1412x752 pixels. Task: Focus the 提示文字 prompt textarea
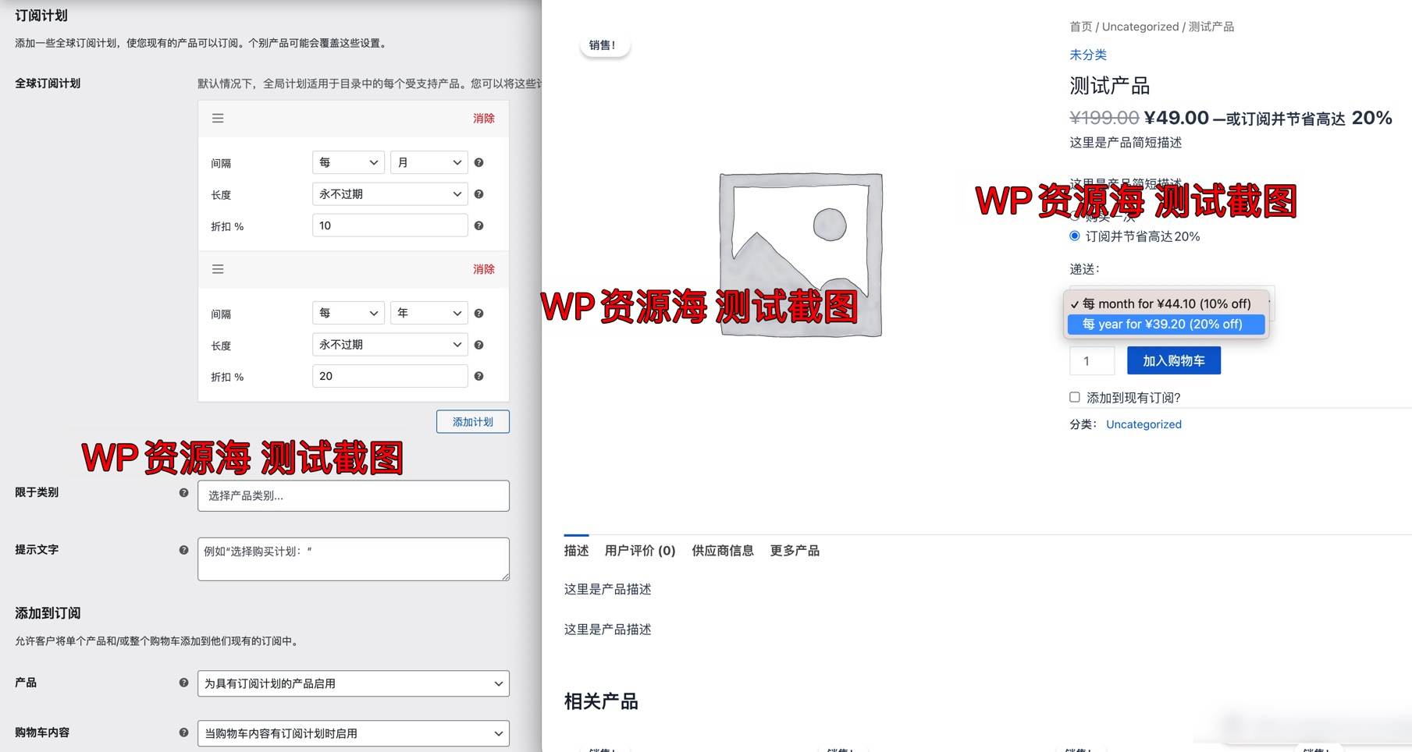coord(354,559)
